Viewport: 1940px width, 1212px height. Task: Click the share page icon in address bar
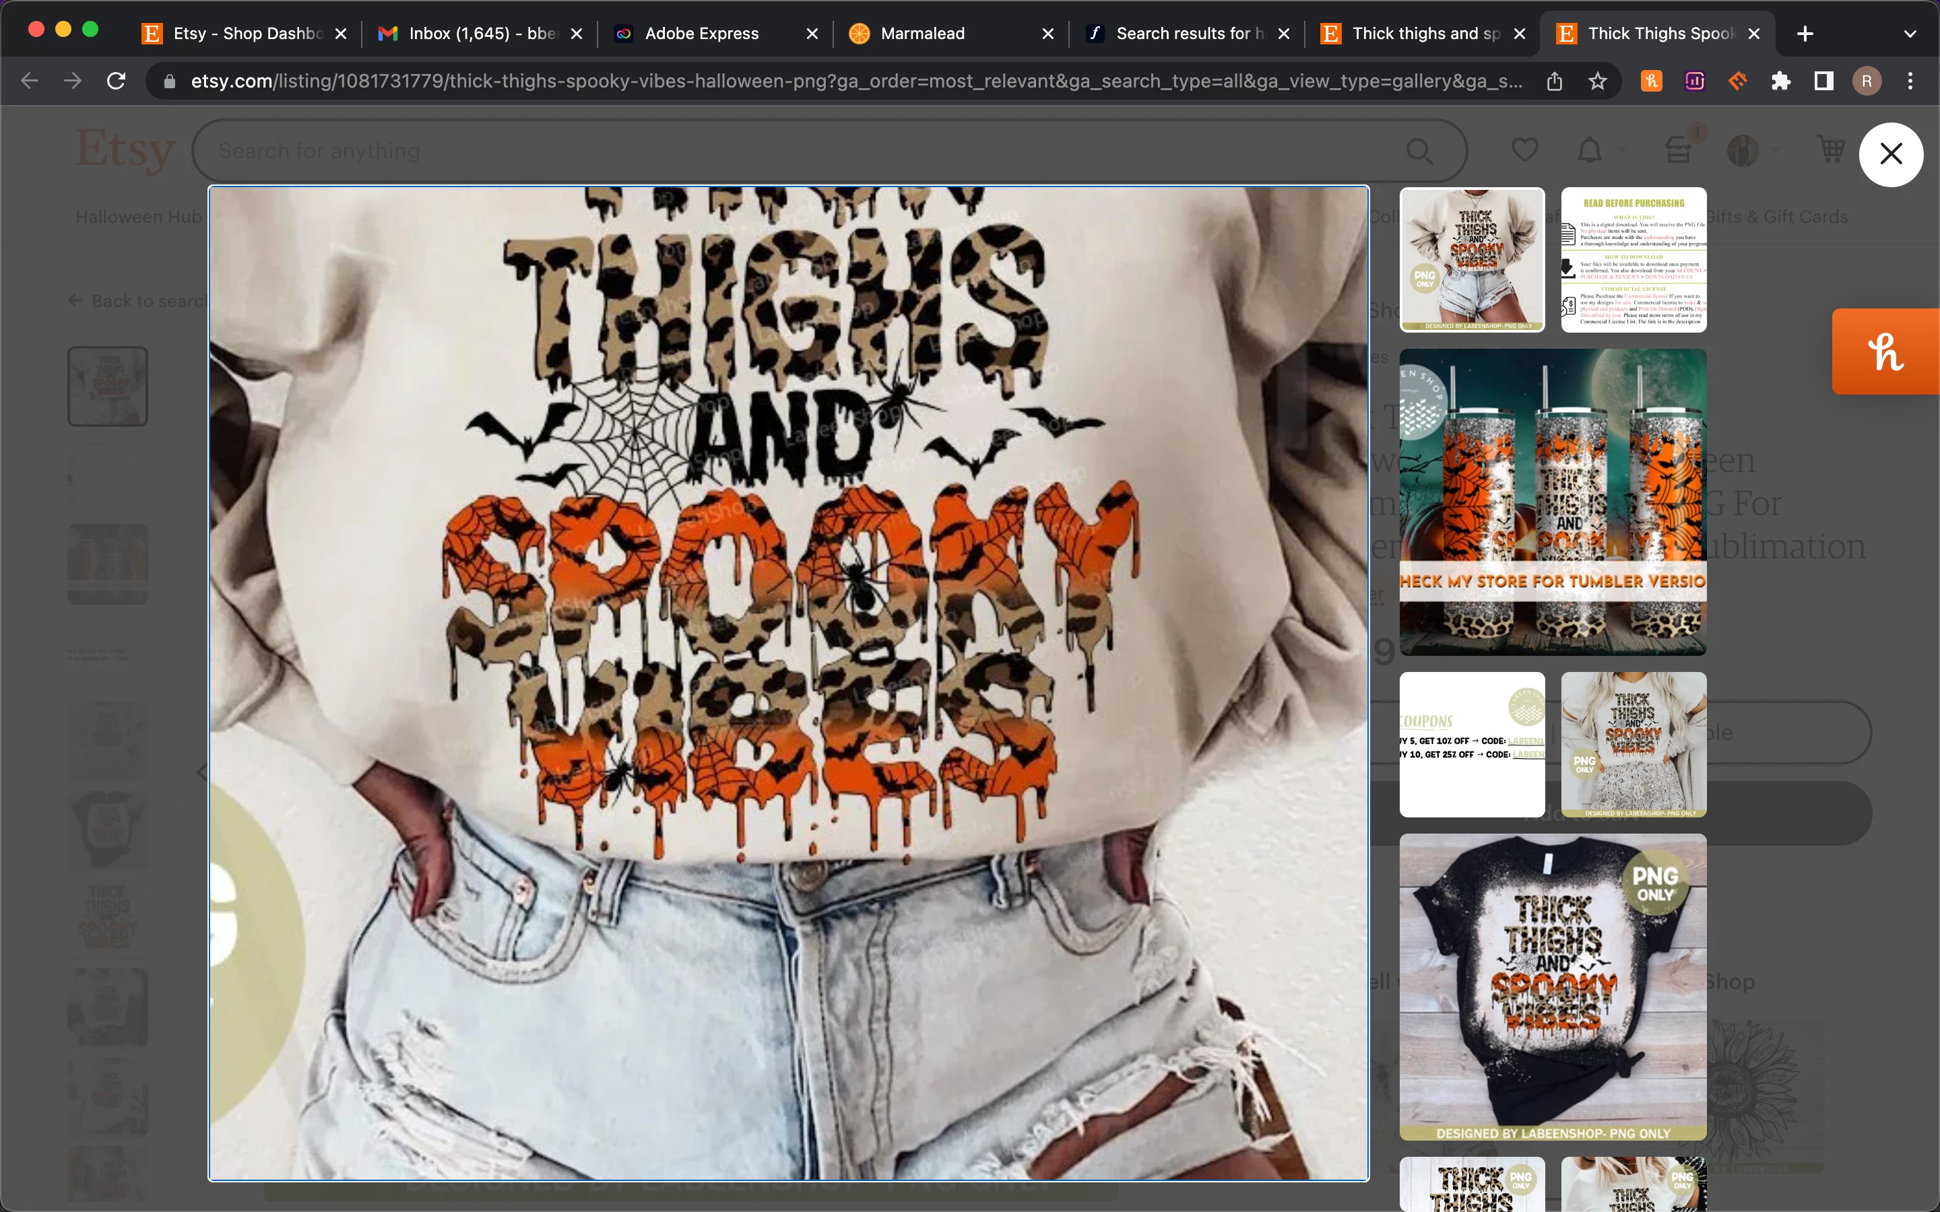(1555, 81)
